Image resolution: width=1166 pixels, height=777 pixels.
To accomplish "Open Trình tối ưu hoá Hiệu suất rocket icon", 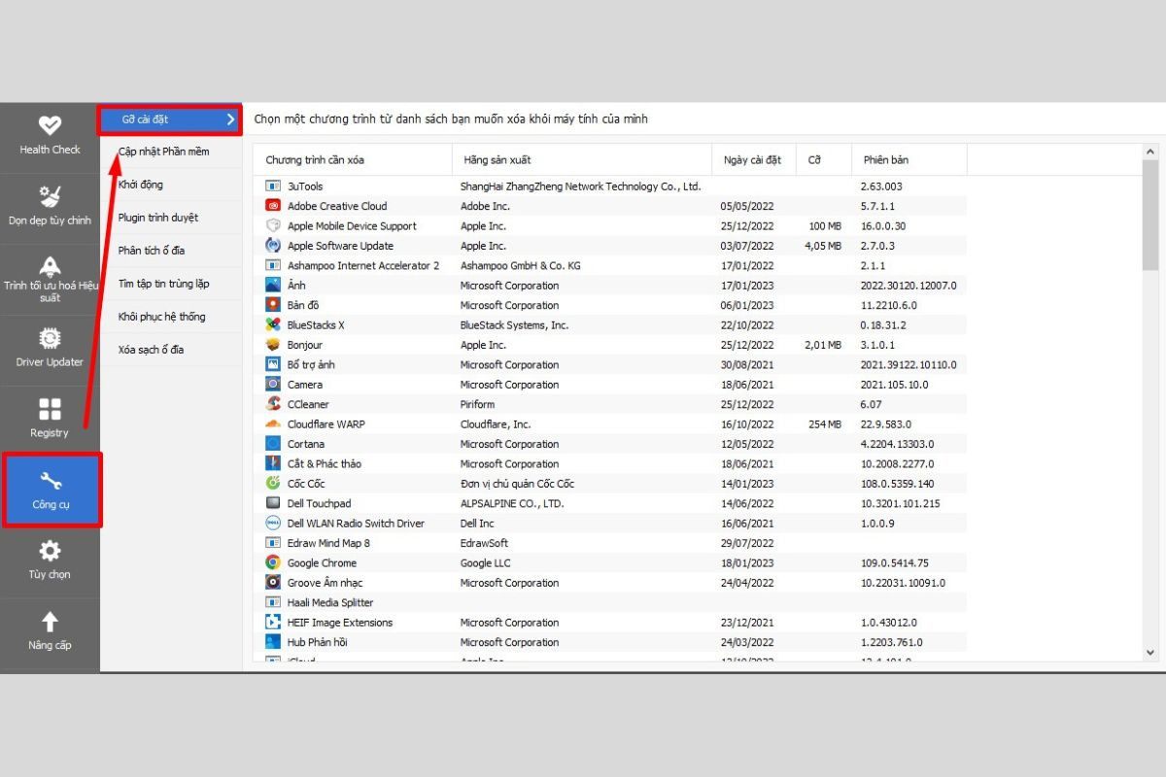I will (x=50, y=266).
